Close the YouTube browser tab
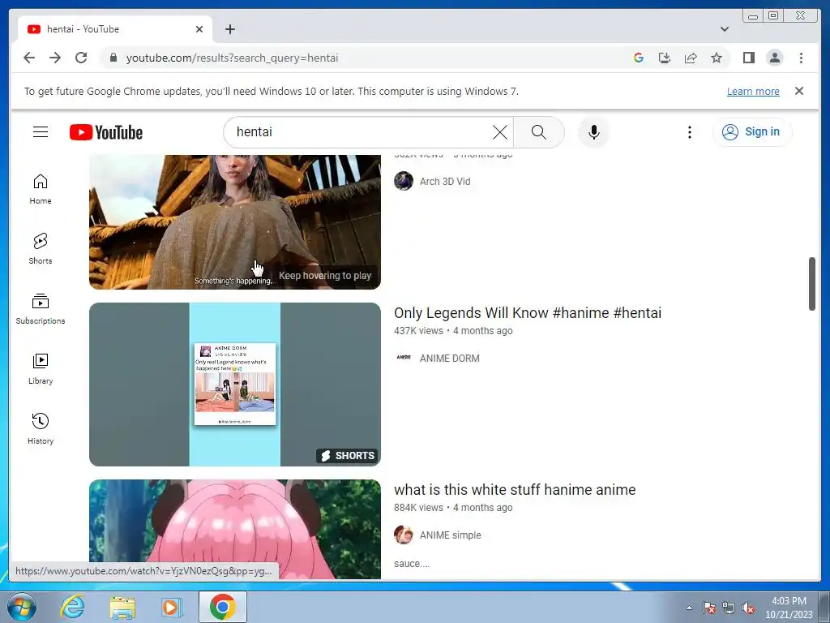The height and width of the screenshot is (623, 830). pos(199,29)
